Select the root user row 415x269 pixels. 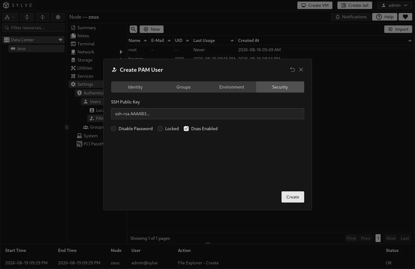point(271,50)
